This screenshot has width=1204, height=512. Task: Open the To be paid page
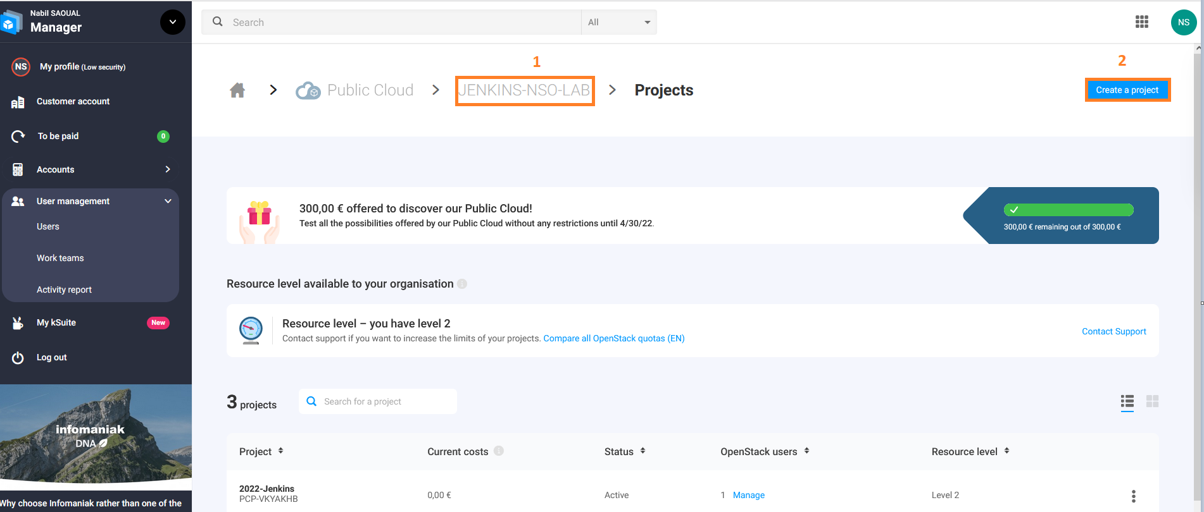(58, 136)
